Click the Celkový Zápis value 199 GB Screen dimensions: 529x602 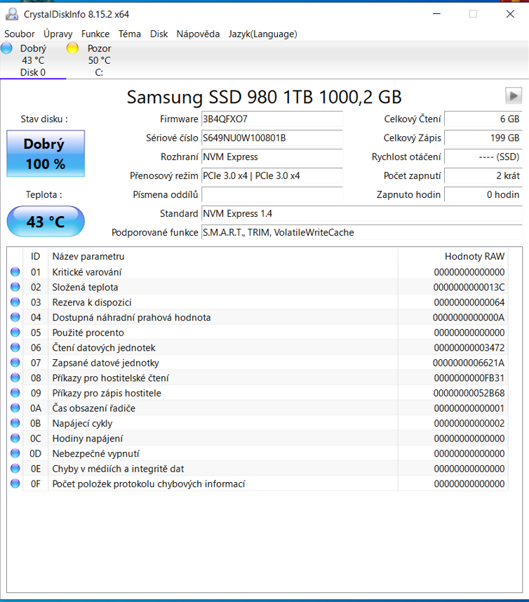coord(483,138)
